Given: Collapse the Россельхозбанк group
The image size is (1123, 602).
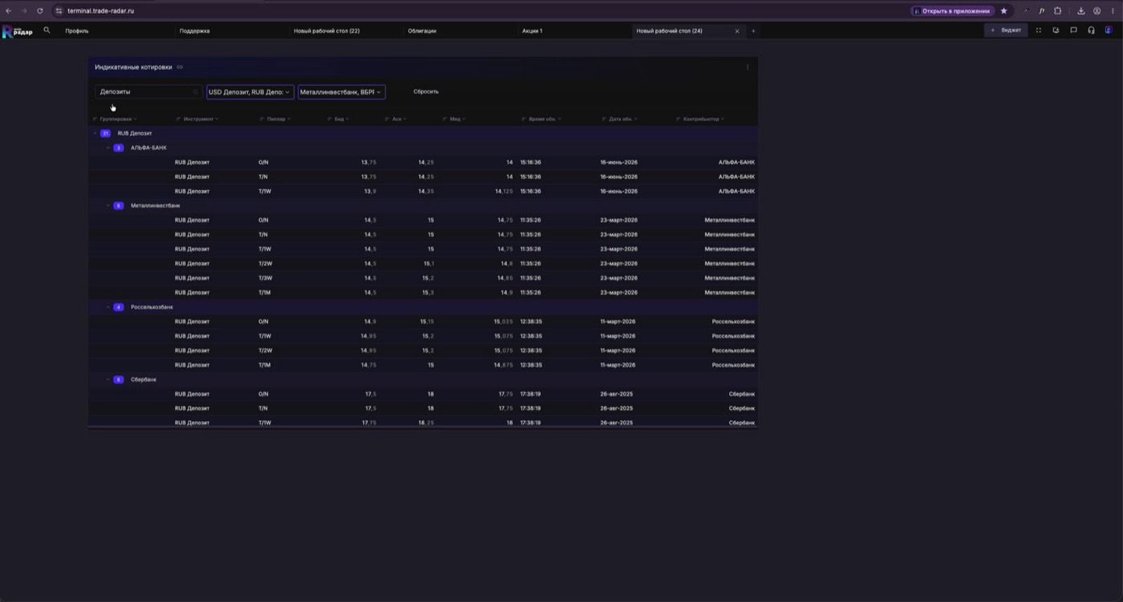Looking at the screenshot, I should (108, 307).
